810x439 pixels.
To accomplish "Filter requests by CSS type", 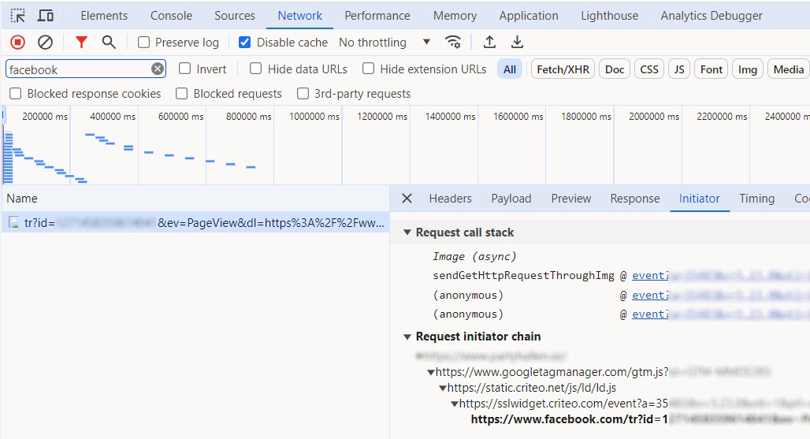I will (x=649, y=69).
